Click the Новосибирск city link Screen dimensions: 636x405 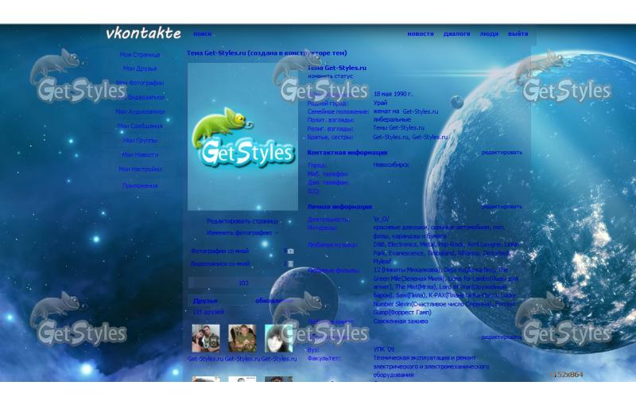(x=391, y=165)
